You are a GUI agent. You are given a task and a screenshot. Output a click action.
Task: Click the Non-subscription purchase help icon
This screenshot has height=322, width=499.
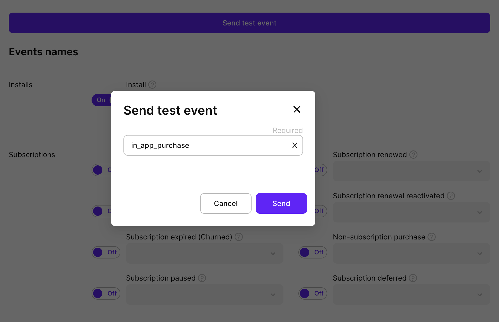431,237
